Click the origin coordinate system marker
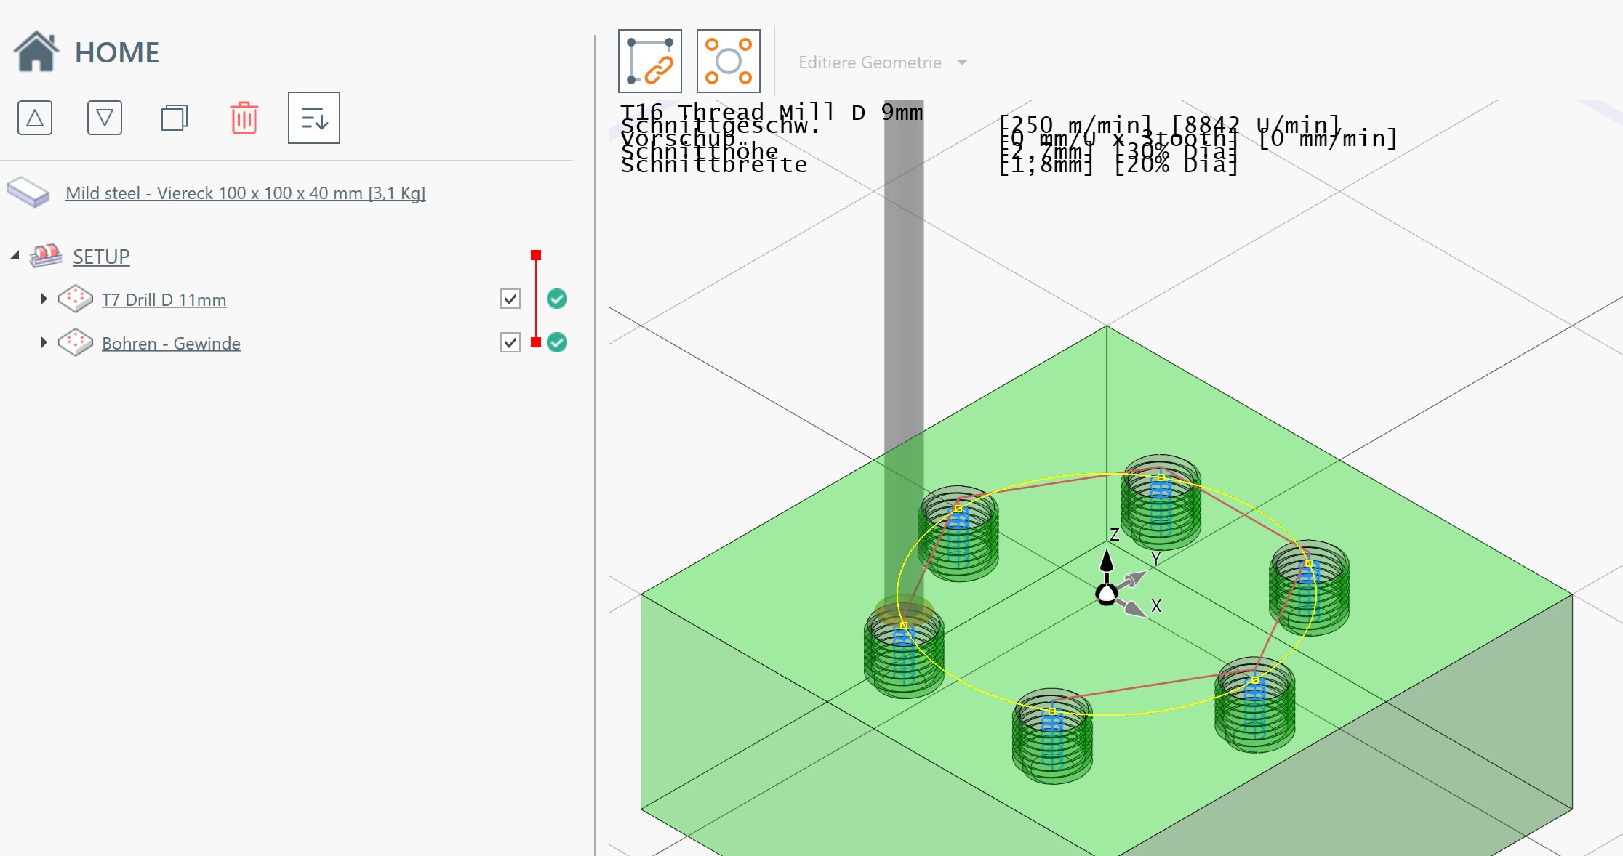Viewport: 1623px width, 856px height. (1107, 594)
